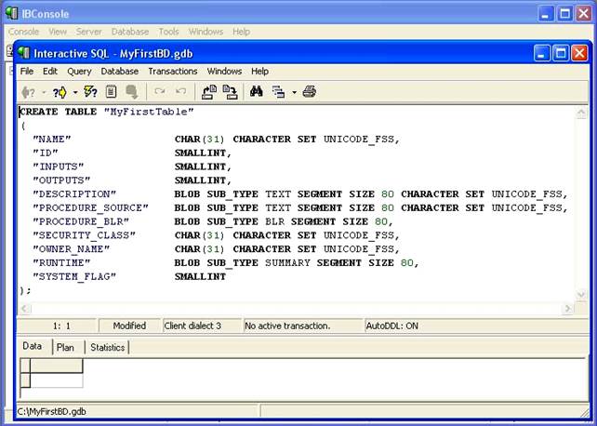
Task: Open Find with the binoculars icon
Action: tap(257, 91)
